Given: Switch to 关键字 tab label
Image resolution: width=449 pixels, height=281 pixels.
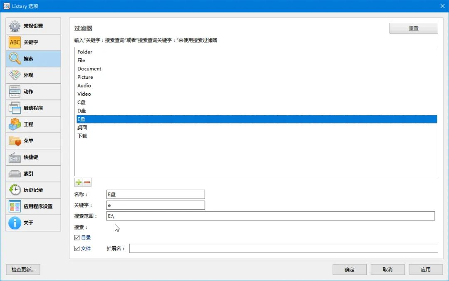Looking at the screenshot, I should (31, 42).
